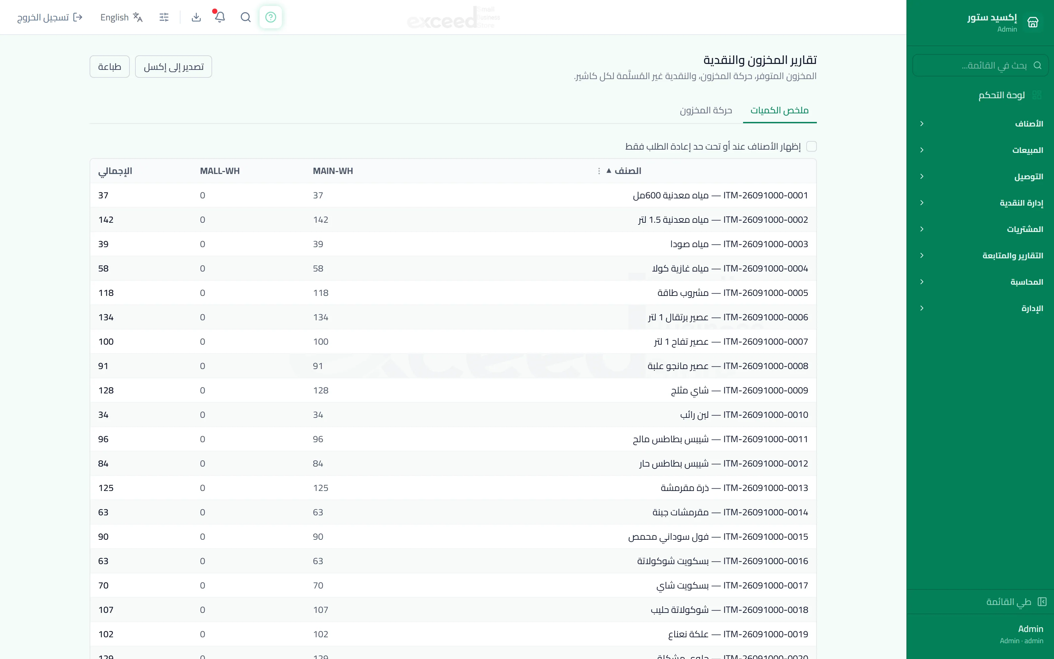Select row ITM-26091000-0003 مياه صودا
Screen dimensions: 1054x659
click(453, 244)
